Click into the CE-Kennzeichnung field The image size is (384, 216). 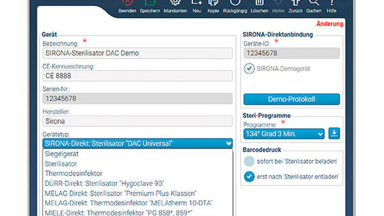tap(137, 76)
